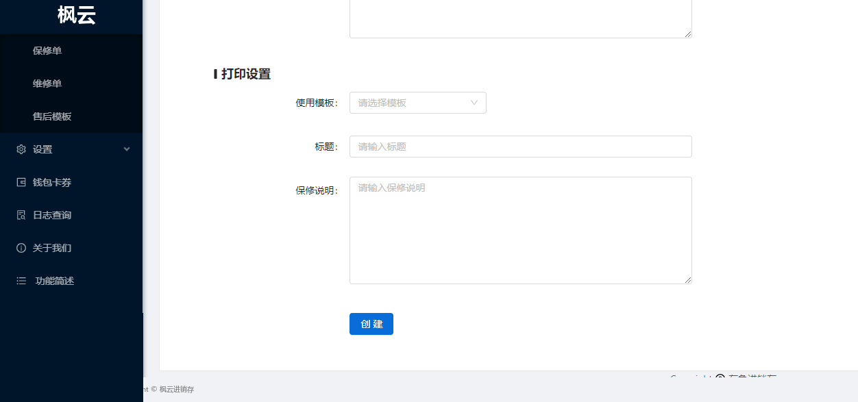Viewport: 858px width, 402px height.
Task: Click the gear icon beside 设置
Action: (x=21, y=149)
